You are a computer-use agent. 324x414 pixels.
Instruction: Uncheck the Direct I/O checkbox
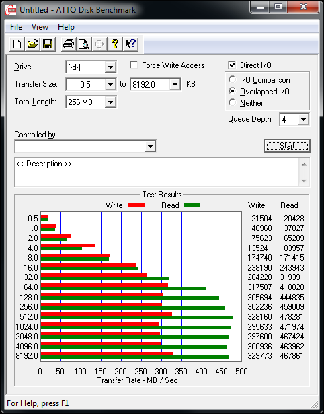click(x=232, y=65)
